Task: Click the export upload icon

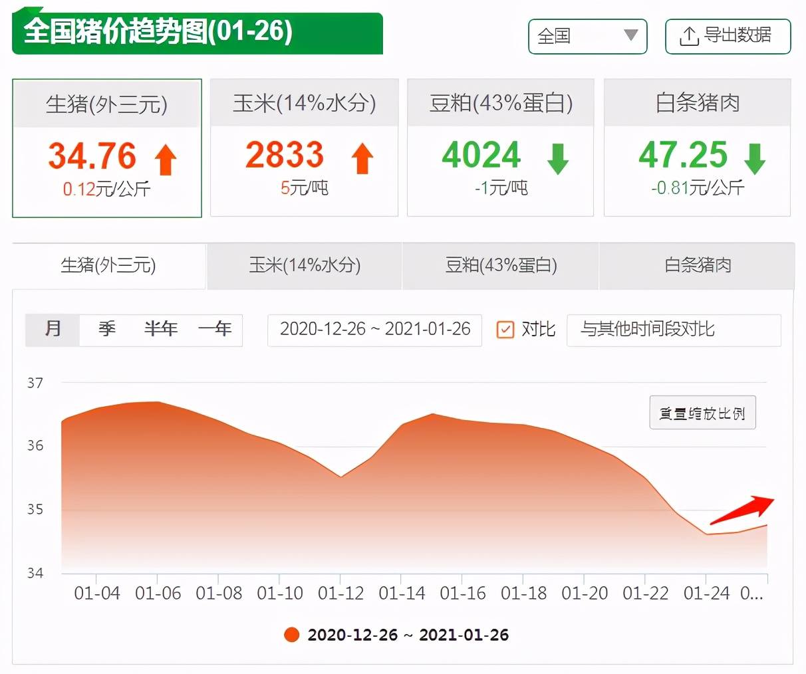Action: 688,36
